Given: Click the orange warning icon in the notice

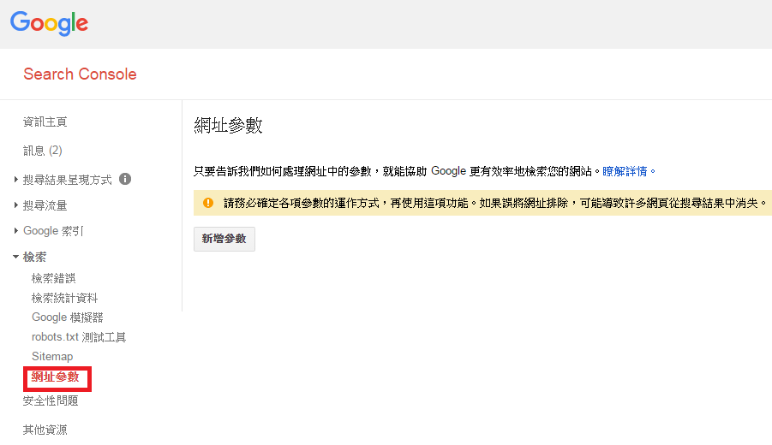Looking at the screenshot, I should tap(208, 203).
